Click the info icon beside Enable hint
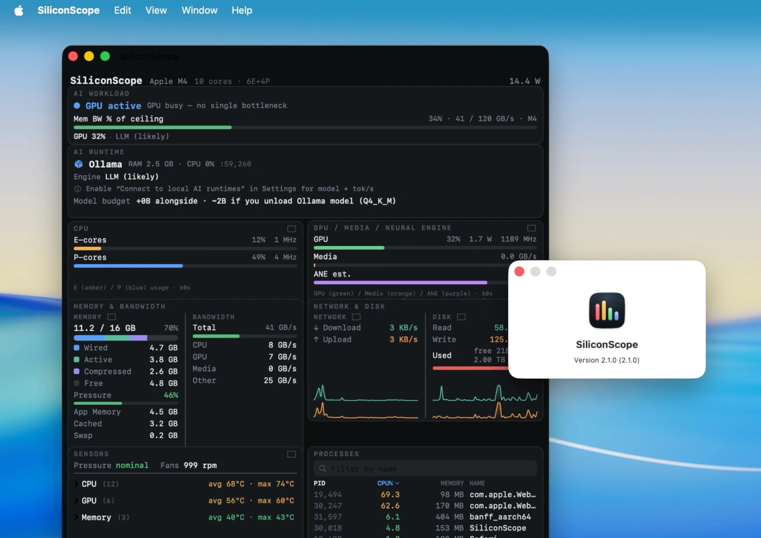 tap(77, 189)
